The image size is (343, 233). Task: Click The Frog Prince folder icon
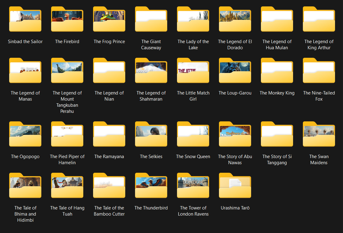point(109,19)
